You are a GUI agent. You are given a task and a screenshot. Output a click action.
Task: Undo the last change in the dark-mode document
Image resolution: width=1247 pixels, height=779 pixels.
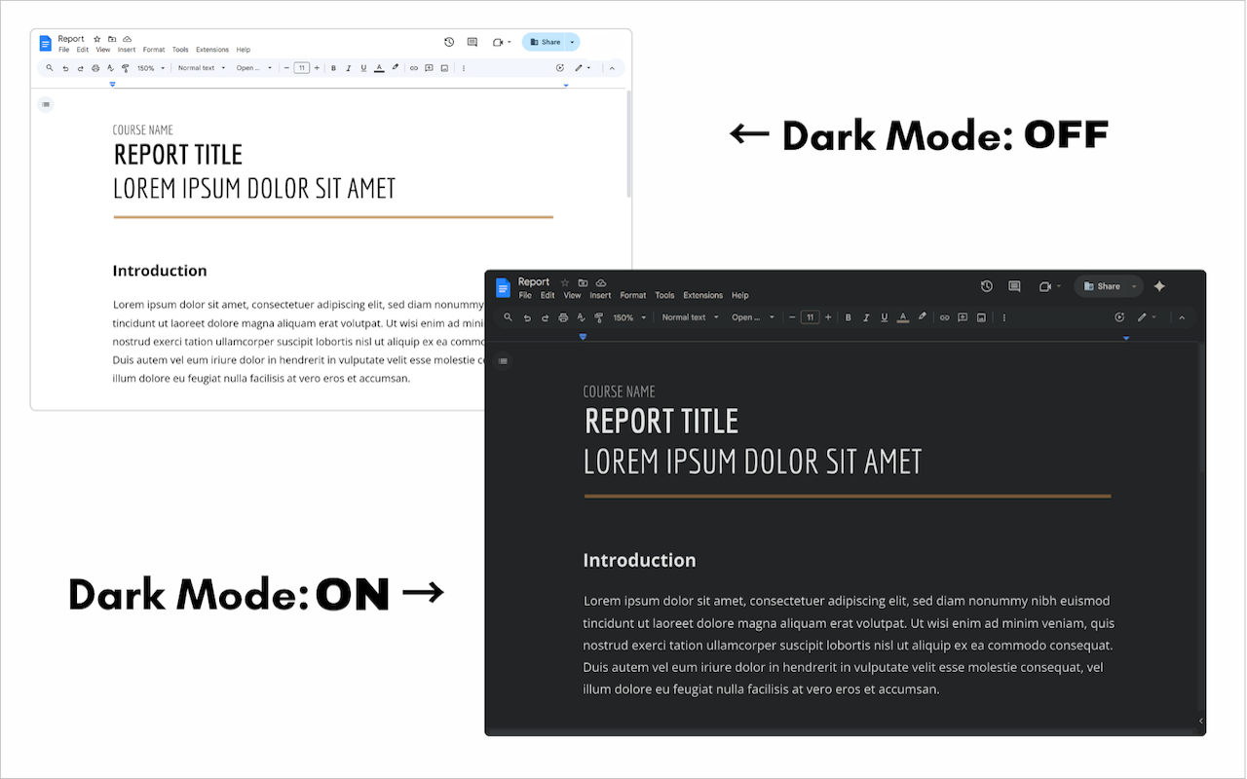pos(527,316)
